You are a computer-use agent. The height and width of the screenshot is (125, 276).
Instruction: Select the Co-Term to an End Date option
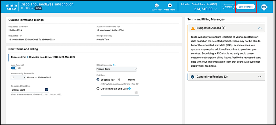[98, 89]
